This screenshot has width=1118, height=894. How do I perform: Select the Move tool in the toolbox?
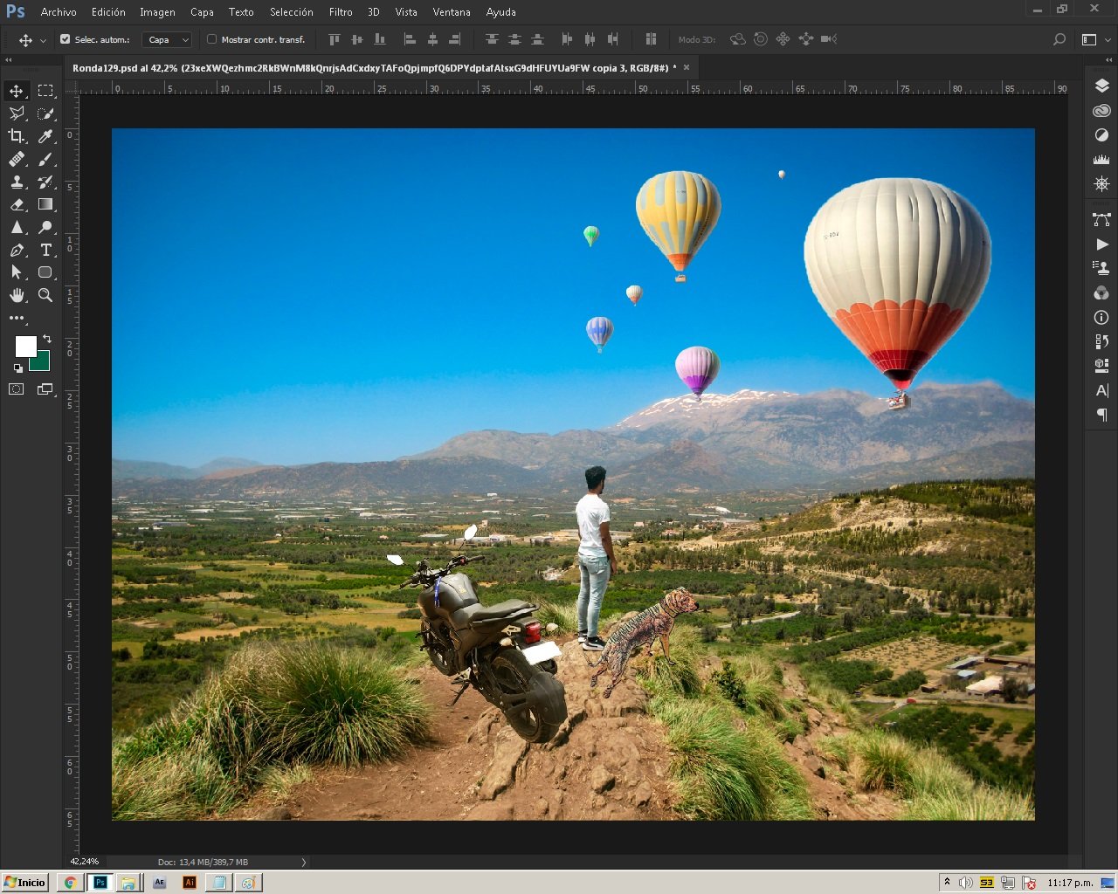[x=17, y=91]
